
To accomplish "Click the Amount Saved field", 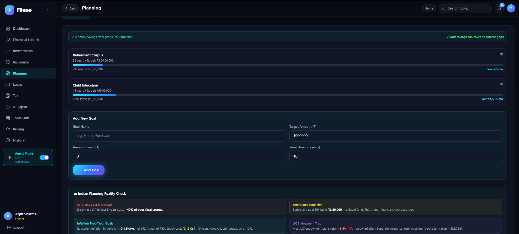I will (179, 156).
